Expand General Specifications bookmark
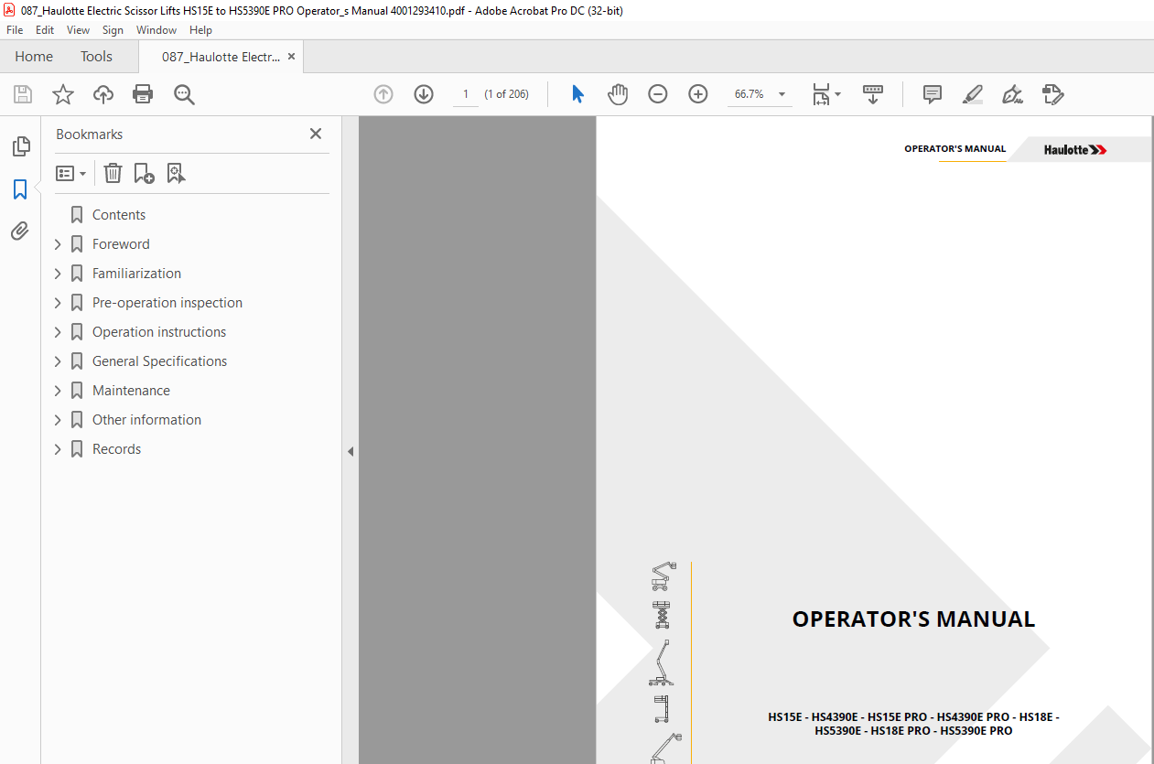 (x=58, y=361)
